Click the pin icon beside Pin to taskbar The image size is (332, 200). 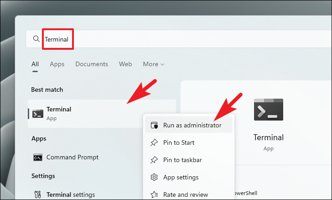point(154,160)
